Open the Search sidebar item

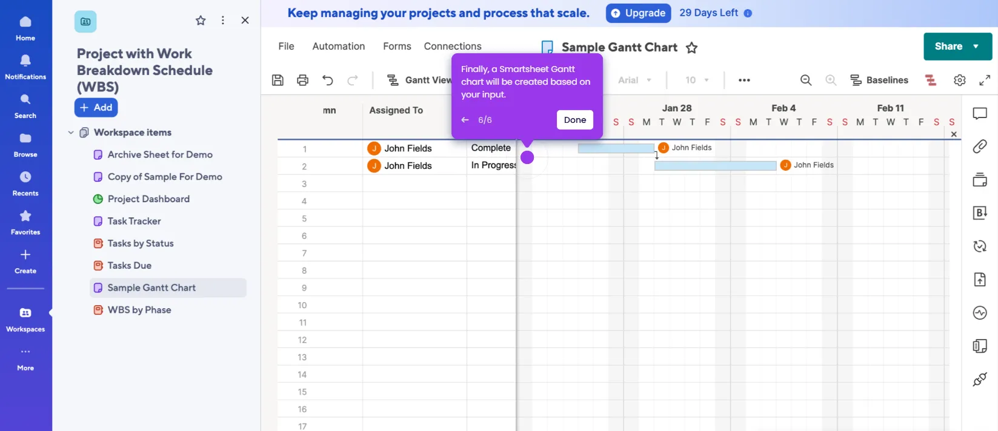[25, 105]
